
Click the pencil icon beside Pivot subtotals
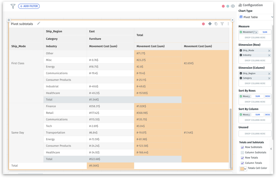pos(39,24)
